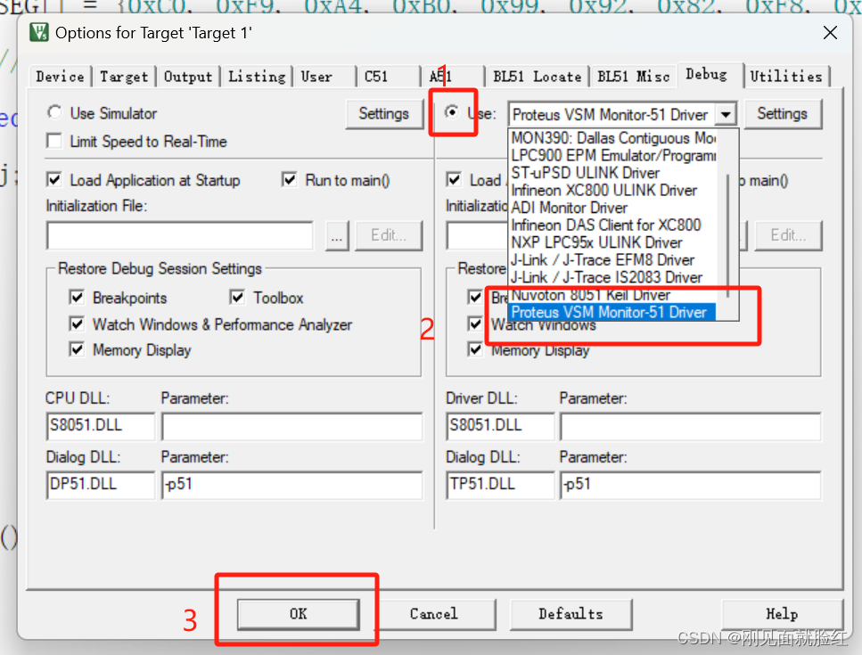Open Help for this dialog
Image resolution: width=862 pixels, height=655 pixels.
point(782,614)
